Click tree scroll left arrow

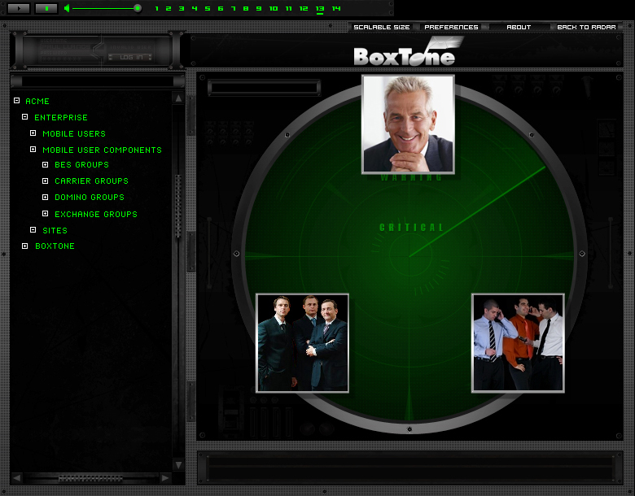tap(16, 478)
